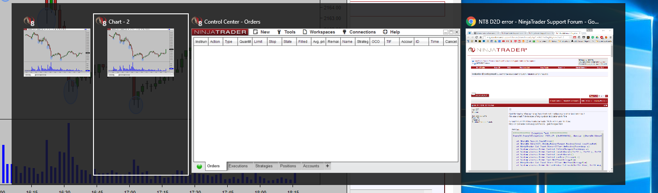658x193 pixels.
Task: Click the NinjaTrader logo in the Chrome page preview
Action: (x=498, y=50)
